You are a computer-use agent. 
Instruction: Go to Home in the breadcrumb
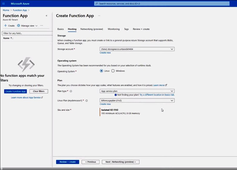pyautogui.click(x=6, y=10)
